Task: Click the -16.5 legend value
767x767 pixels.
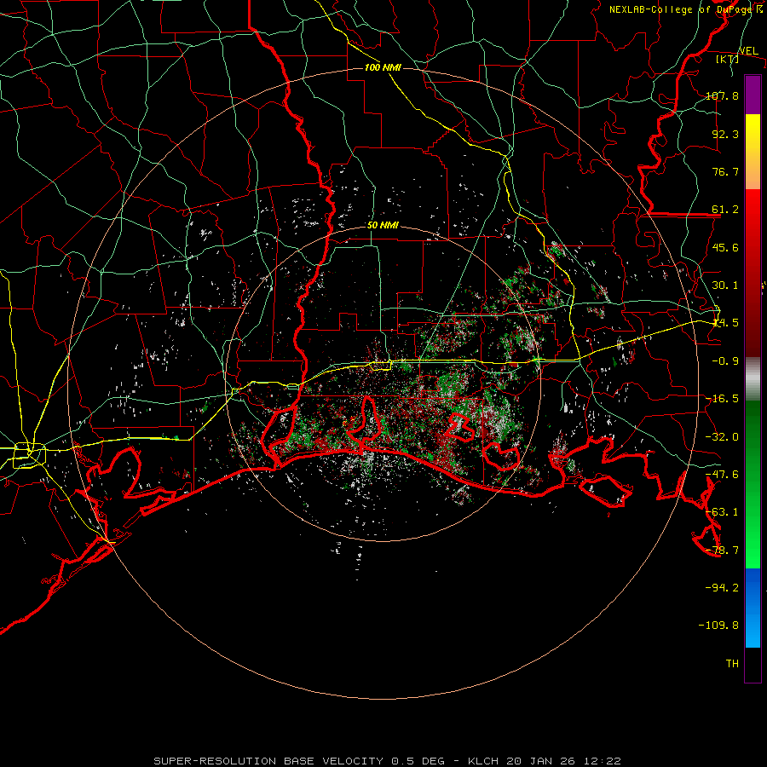Action: click(722, 399)
